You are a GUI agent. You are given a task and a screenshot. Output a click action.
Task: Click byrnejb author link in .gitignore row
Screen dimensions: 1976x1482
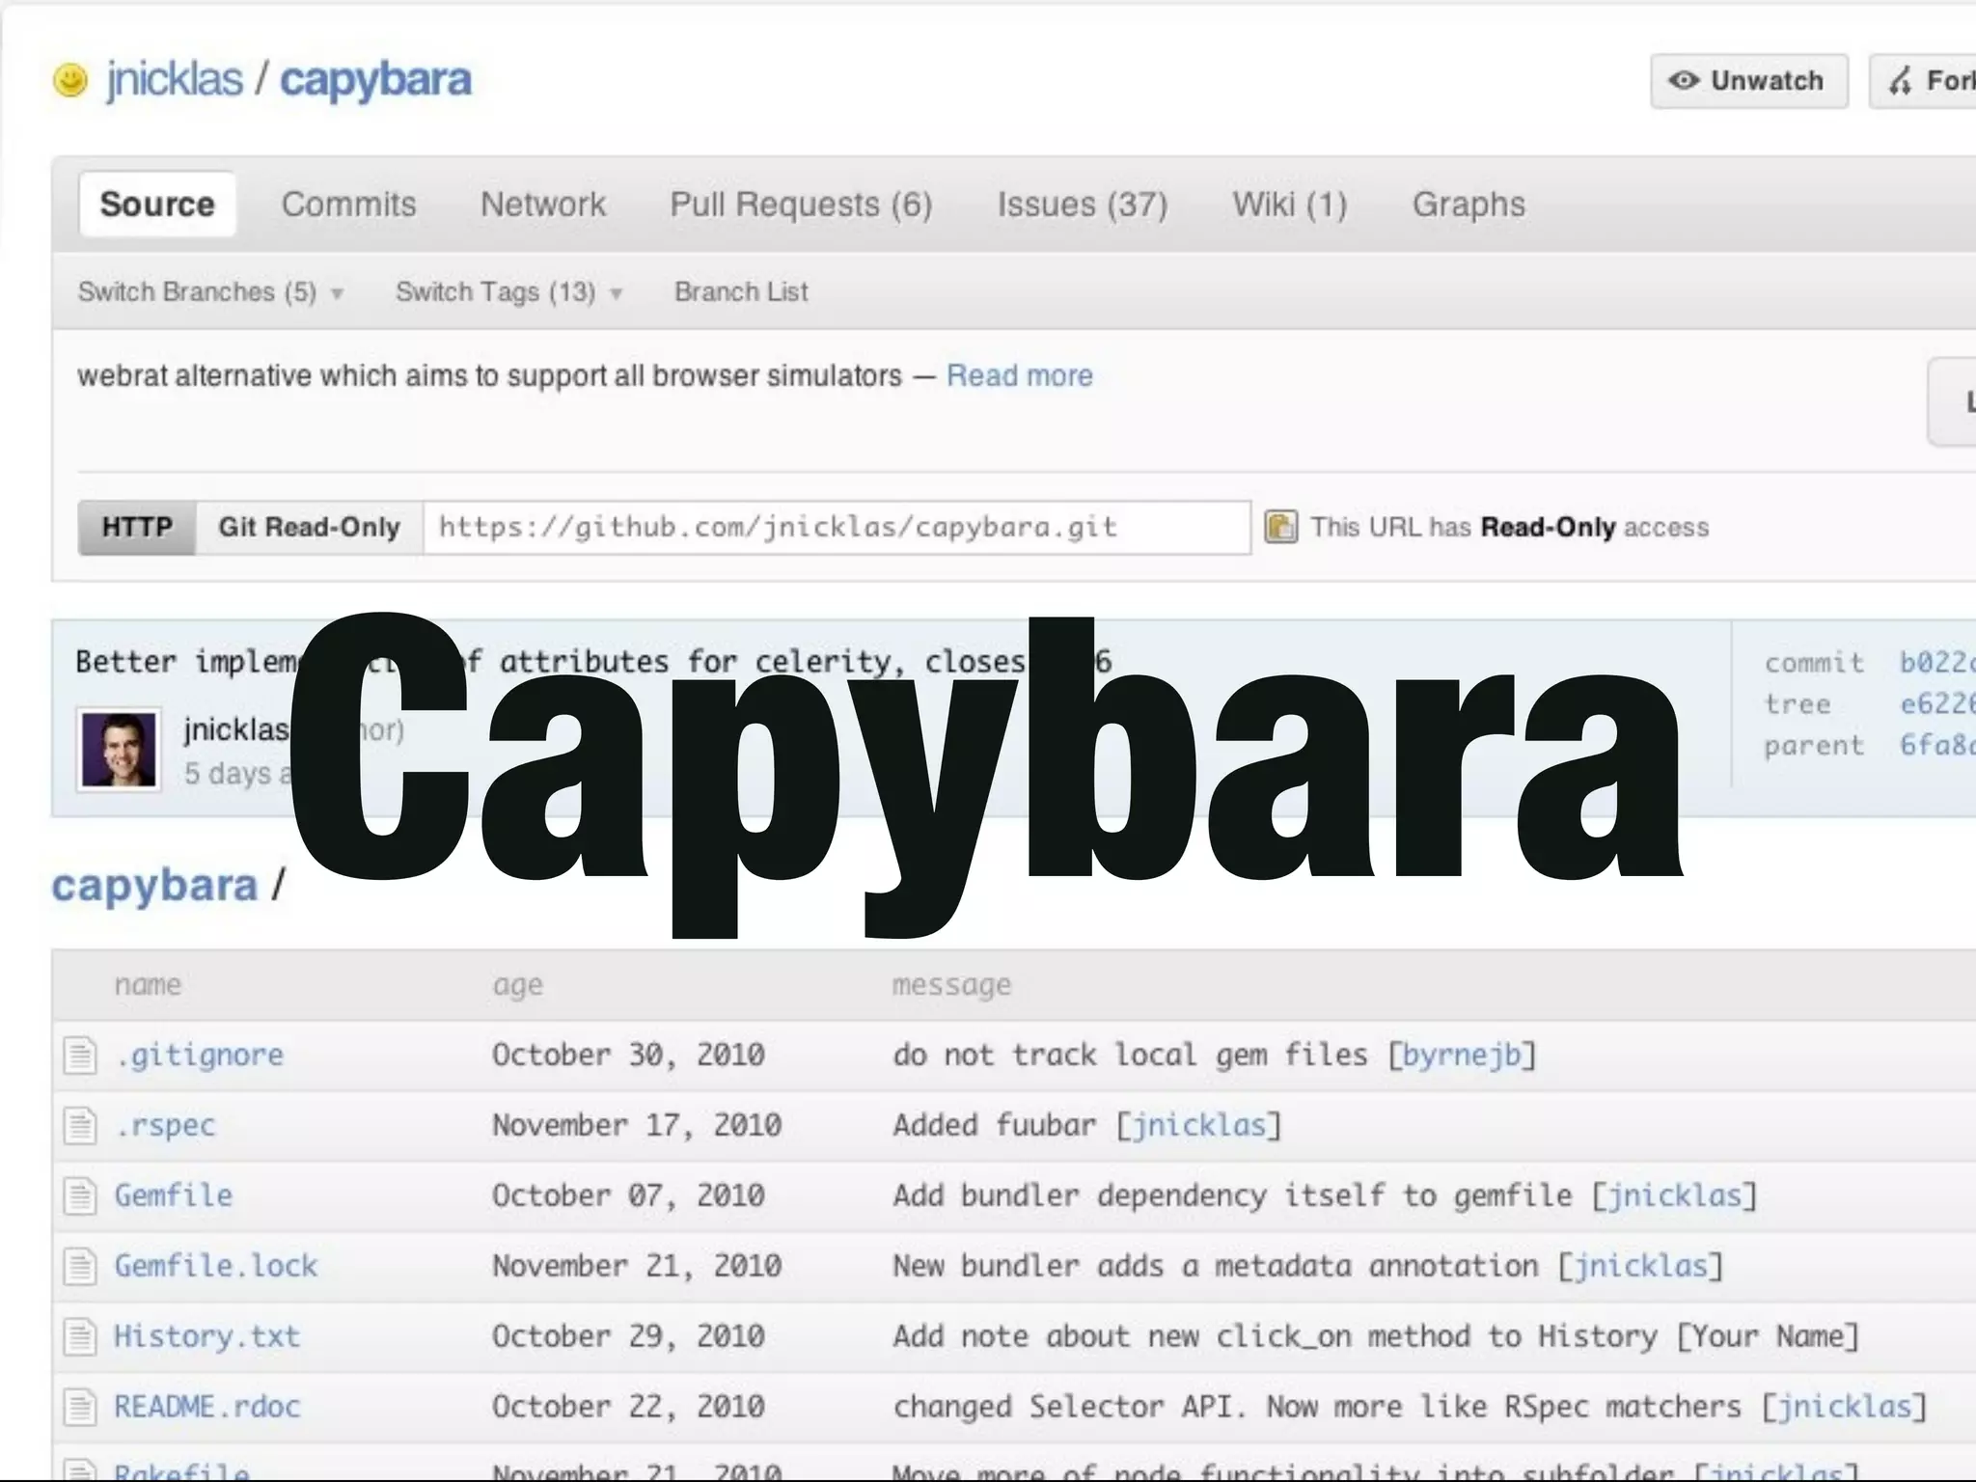click(1461, 1056)
